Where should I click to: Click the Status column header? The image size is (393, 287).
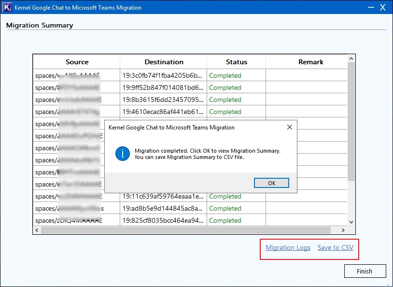click(x=237, y=62)
